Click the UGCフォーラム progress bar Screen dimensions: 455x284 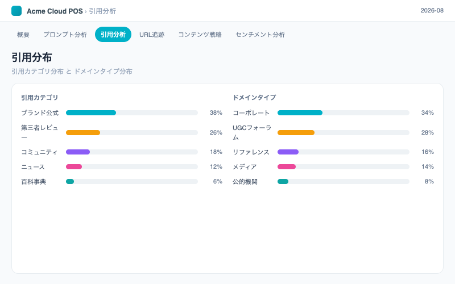coord(344,132)
